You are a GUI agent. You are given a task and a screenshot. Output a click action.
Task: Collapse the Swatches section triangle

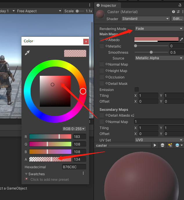[26, 174]
